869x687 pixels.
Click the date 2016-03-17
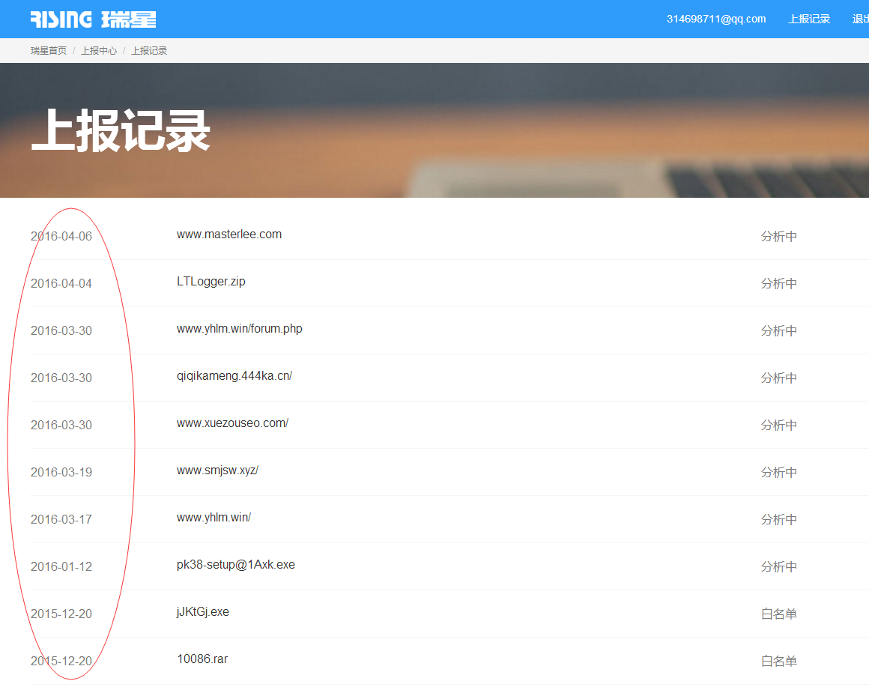click(x=61, y=519)
